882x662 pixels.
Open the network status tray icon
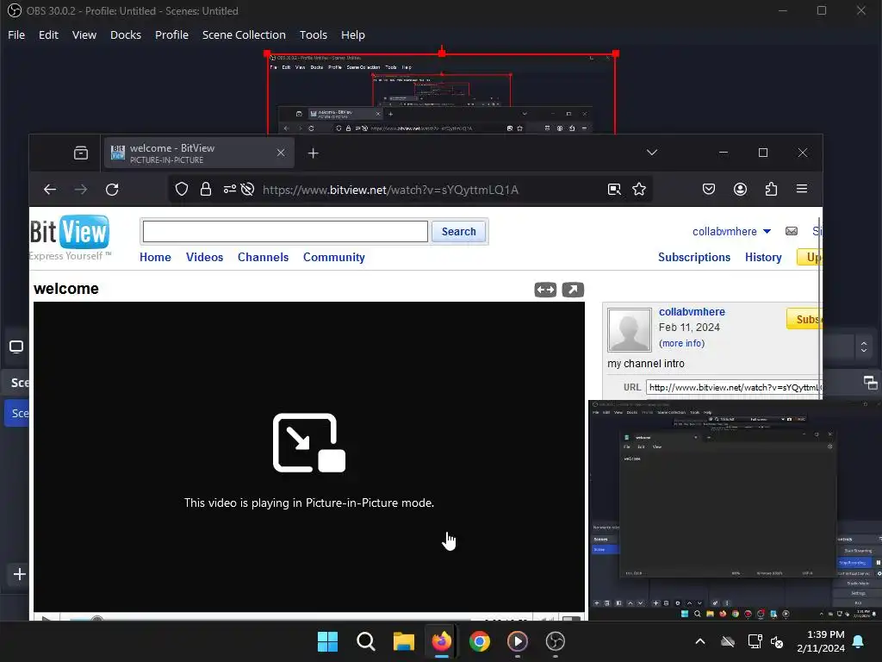[x=755, y=641]
